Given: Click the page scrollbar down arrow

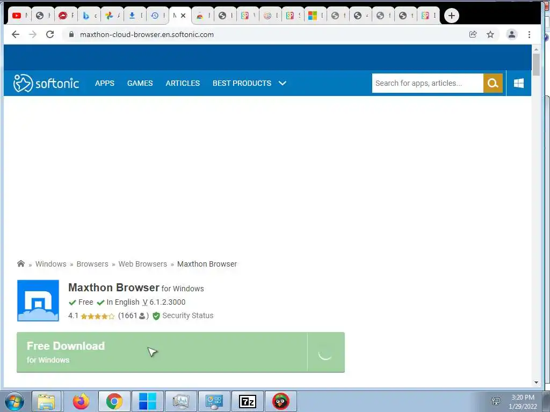Looking at the screenshot, I should (x=536, y=382).
